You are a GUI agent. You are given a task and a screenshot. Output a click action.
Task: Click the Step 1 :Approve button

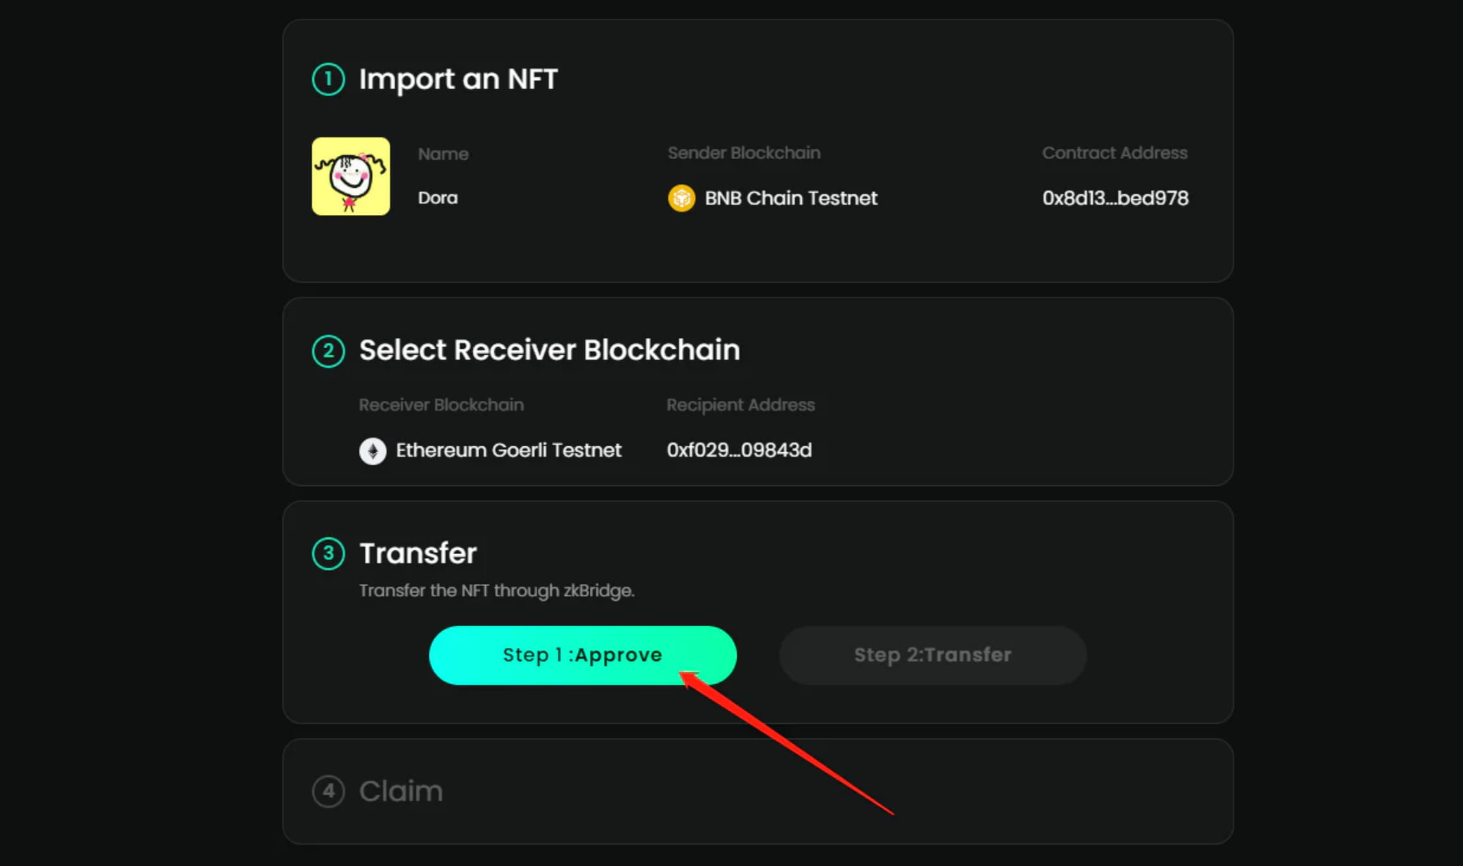pyautogui.click(x=583, y=655)
